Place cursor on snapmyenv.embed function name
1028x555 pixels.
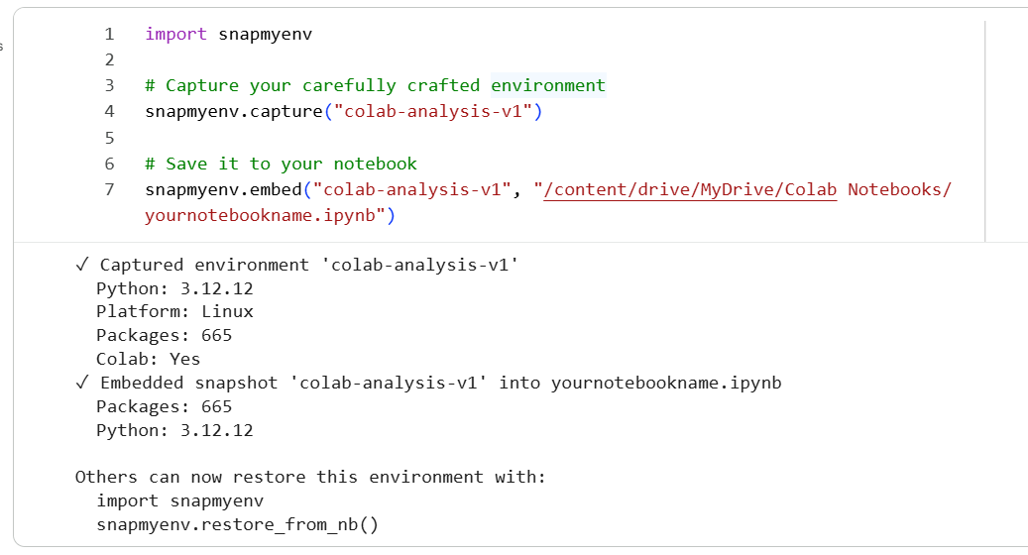click(224, 190)
